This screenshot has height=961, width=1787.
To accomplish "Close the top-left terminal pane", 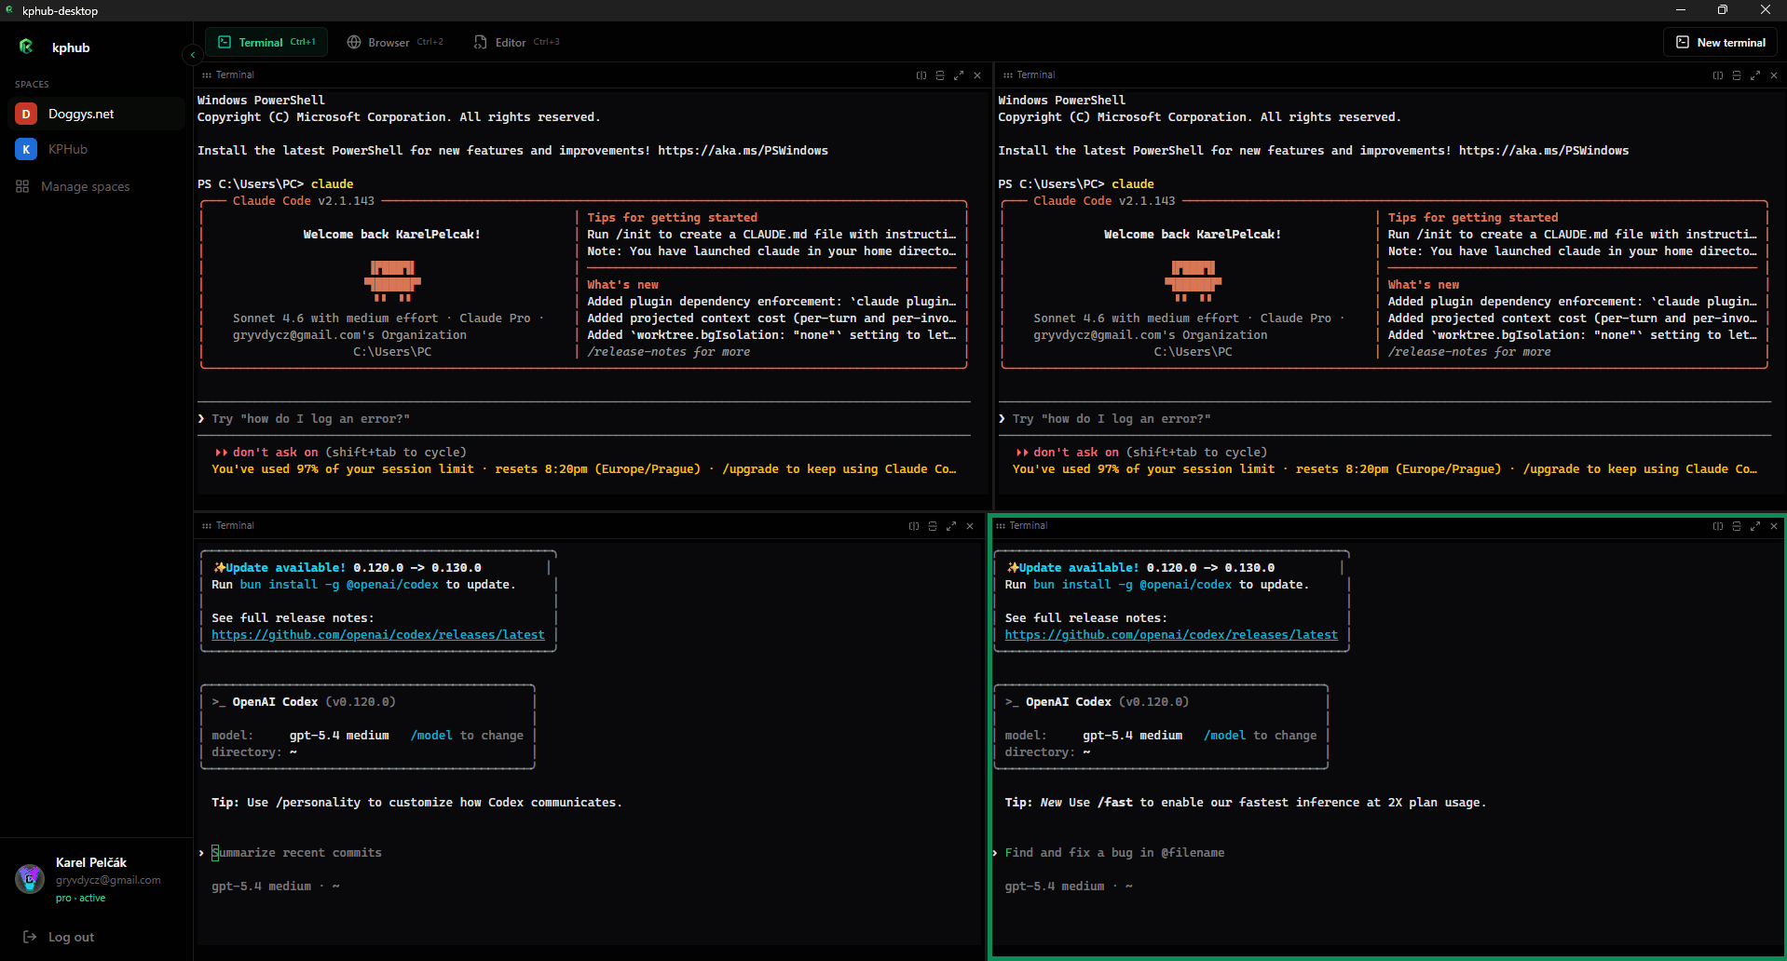I will click(x=977, y=75).
